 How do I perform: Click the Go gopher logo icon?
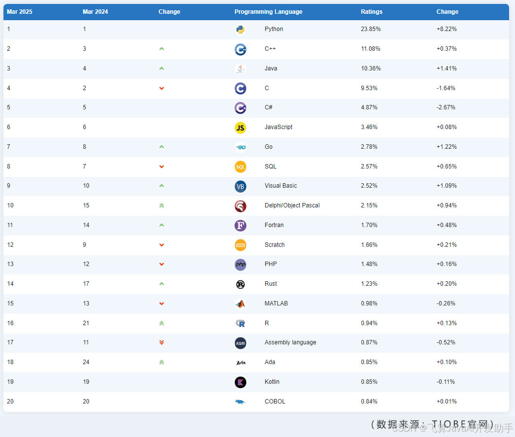(x=240, y=147)
